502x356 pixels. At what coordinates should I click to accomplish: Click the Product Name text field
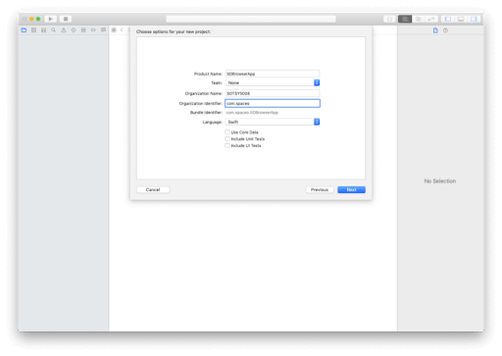pyautogui.click(x=273, y=74)
